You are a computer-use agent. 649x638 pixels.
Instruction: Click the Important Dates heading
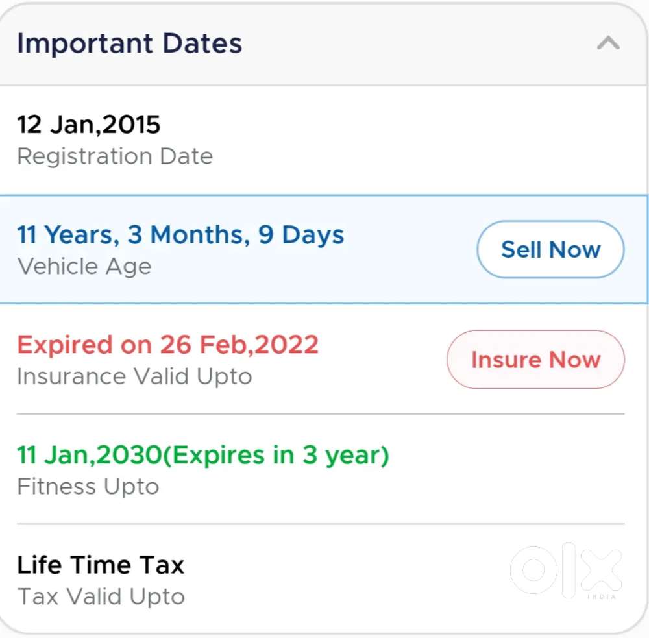(x=129, y=43)
